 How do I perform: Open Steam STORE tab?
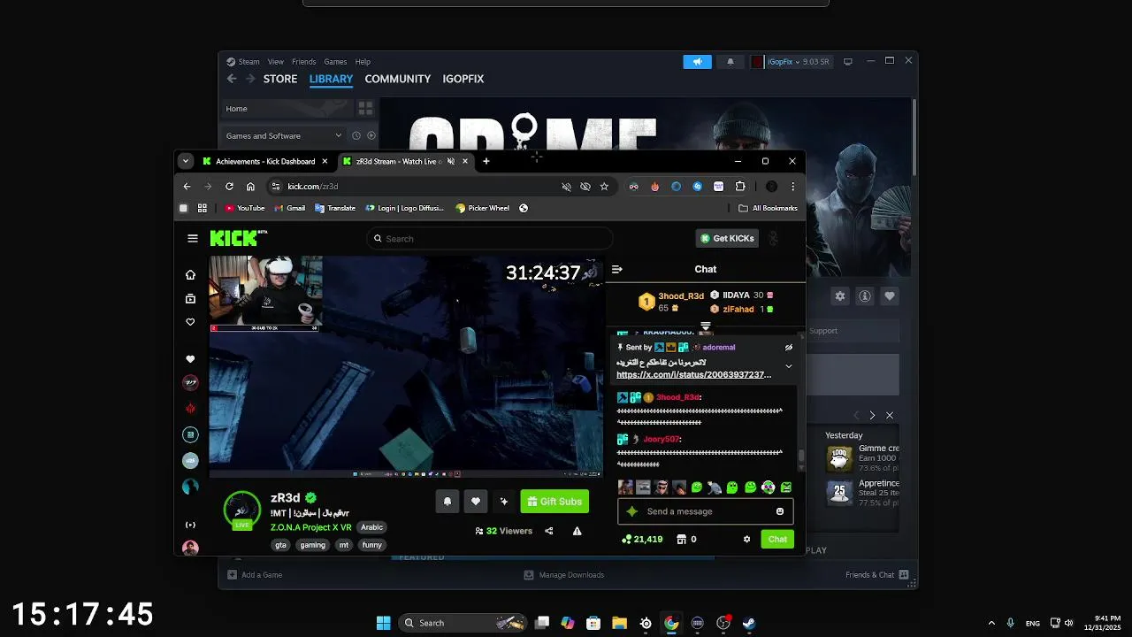(x=280, y=79)
